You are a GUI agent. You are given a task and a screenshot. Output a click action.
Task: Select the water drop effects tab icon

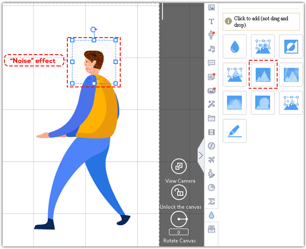pos(211,215)
